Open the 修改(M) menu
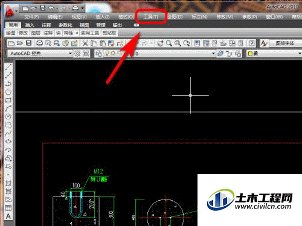The height and width of the screenshot is (226, 302). point(225,17)
